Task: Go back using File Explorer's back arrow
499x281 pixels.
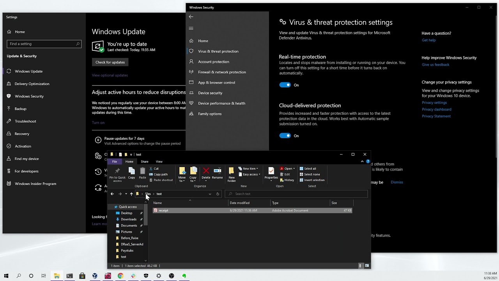Action: (112, 194)
